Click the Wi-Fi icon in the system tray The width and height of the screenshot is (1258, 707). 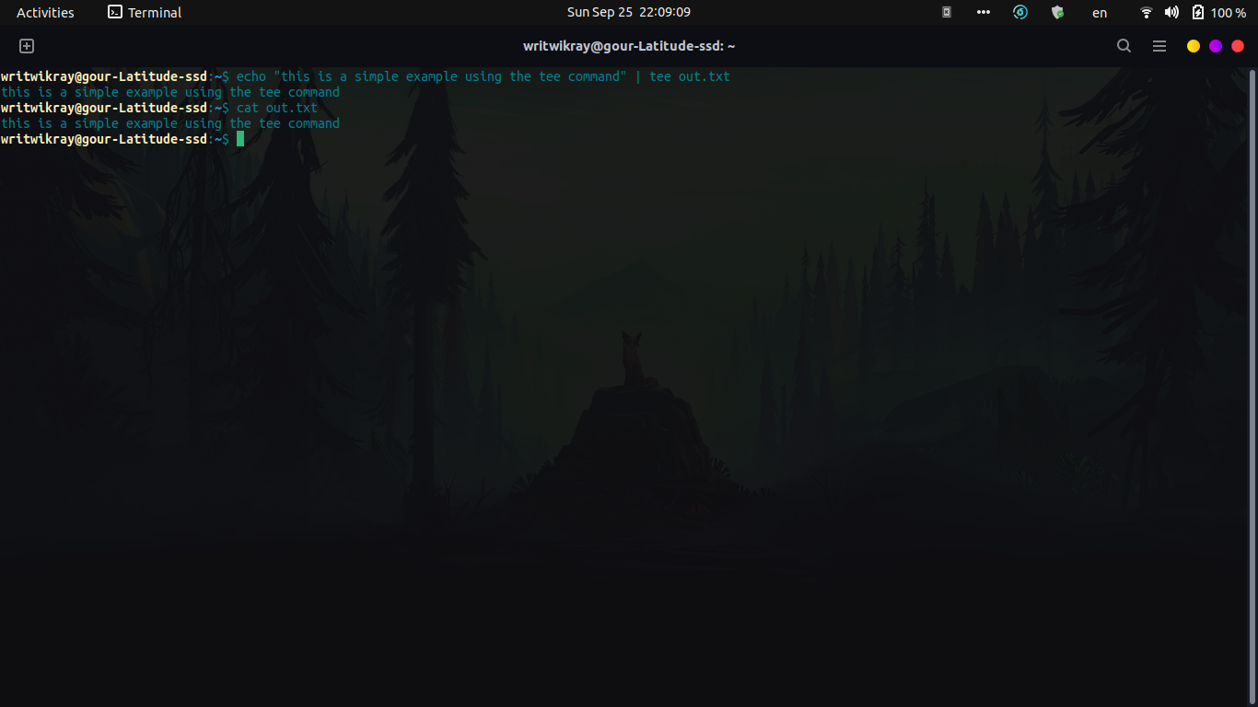point(1145,12)
